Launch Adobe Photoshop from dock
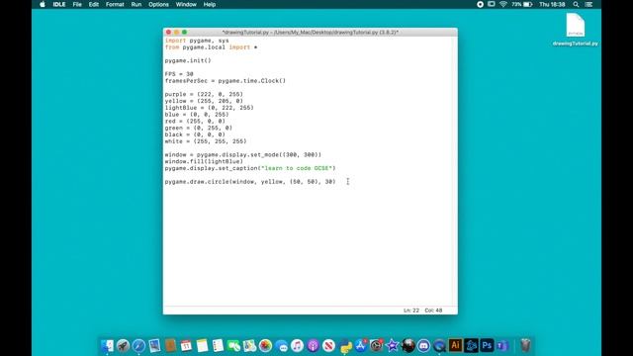Image resolution: width=633 pixels, height=356 pixels. click(487, 345)
